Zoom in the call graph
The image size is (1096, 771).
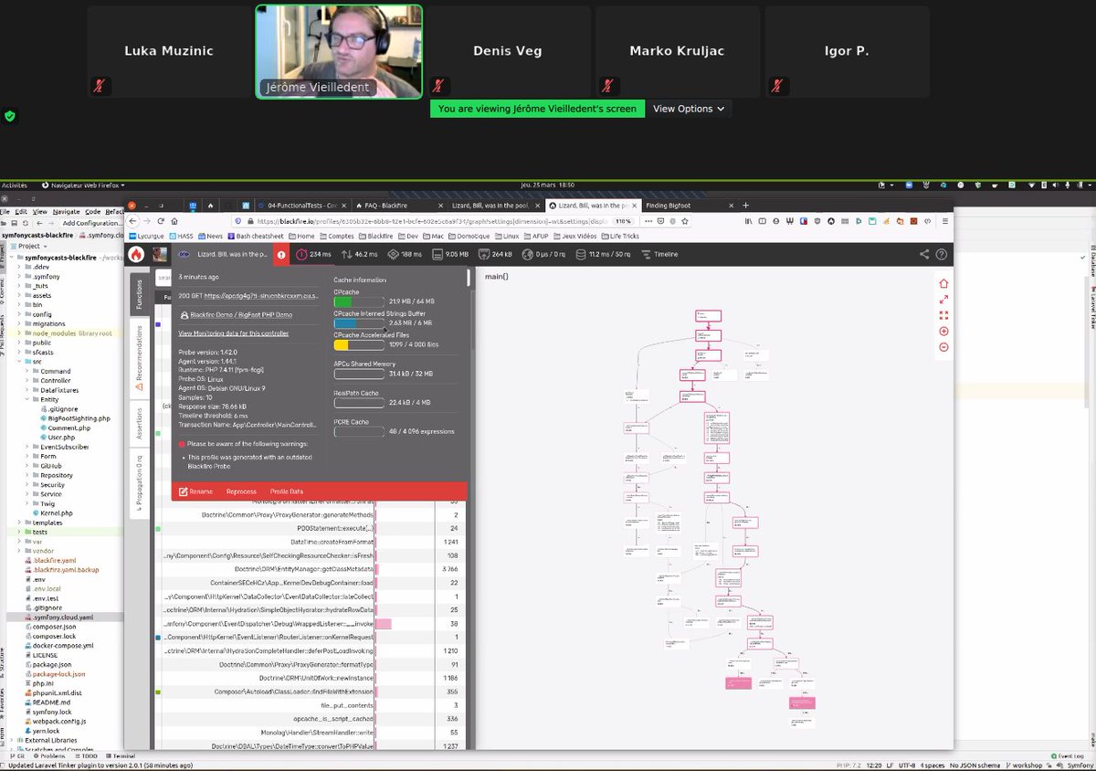[x=943, y=331]
